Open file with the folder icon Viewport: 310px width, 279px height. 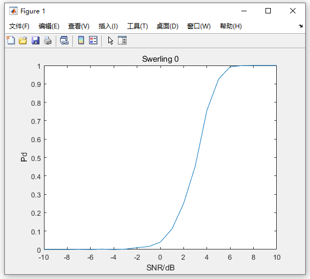23,40
